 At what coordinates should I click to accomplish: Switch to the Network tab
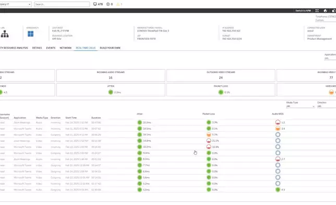66,48
